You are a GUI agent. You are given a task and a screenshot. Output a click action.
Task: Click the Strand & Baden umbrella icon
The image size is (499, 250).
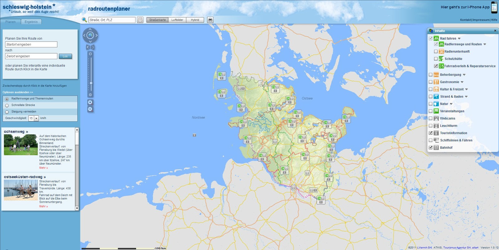436,97
